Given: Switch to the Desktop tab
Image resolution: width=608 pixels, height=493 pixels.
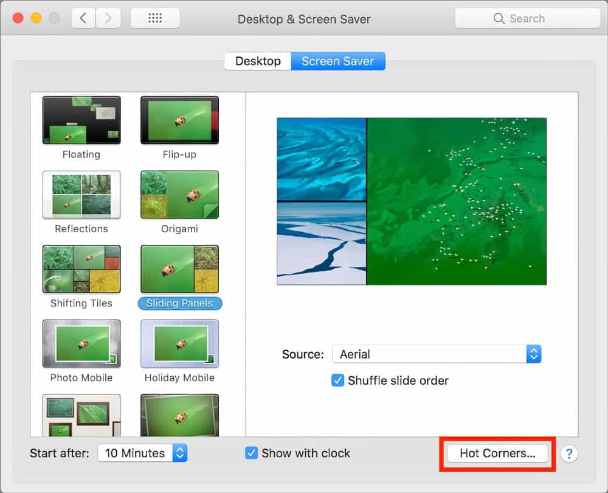Looking at the screenshot, I should [x=258, y=61].
